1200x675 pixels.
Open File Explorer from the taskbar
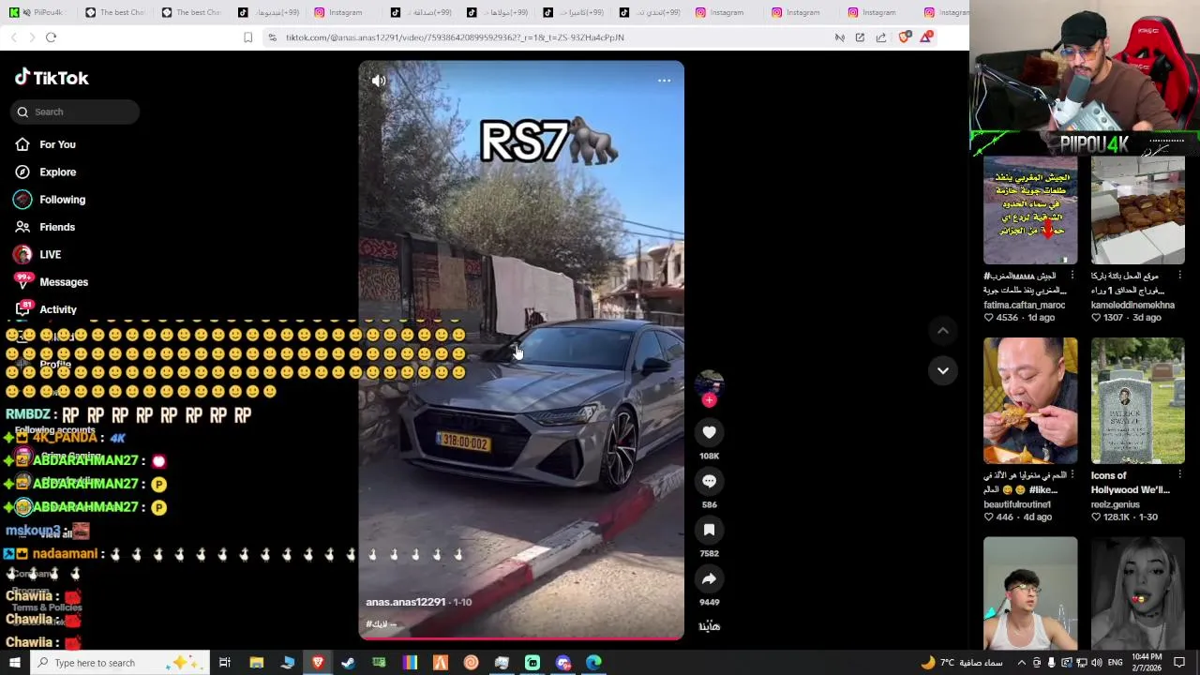point(256,663)
